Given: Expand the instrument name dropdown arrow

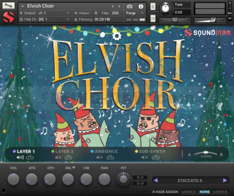Looking at the screenshot, I should click(x=23, y=6).
